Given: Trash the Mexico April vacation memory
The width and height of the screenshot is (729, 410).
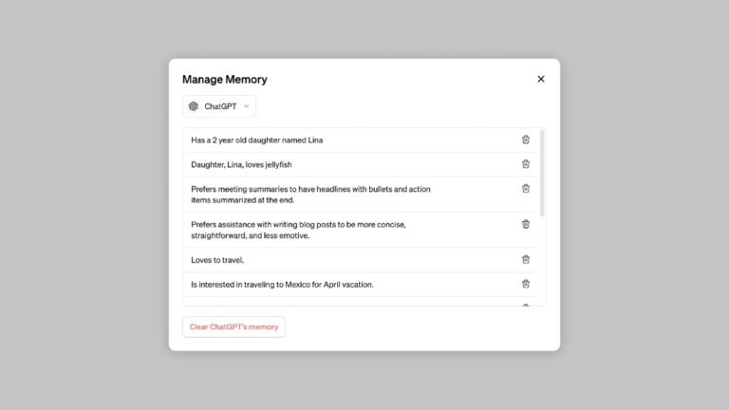Looking at the screenshot, I should coord(526,283).
